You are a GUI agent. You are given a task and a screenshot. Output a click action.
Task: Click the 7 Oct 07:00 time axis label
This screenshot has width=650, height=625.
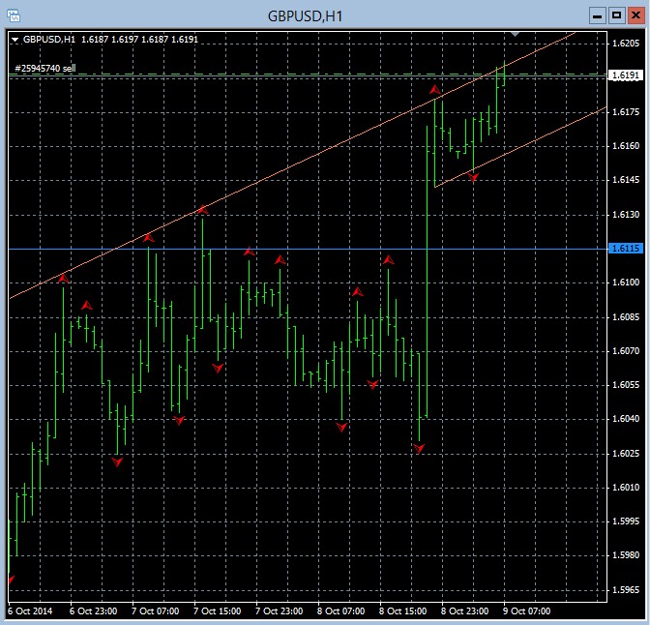pyautogui.click(x=156, y=611)
